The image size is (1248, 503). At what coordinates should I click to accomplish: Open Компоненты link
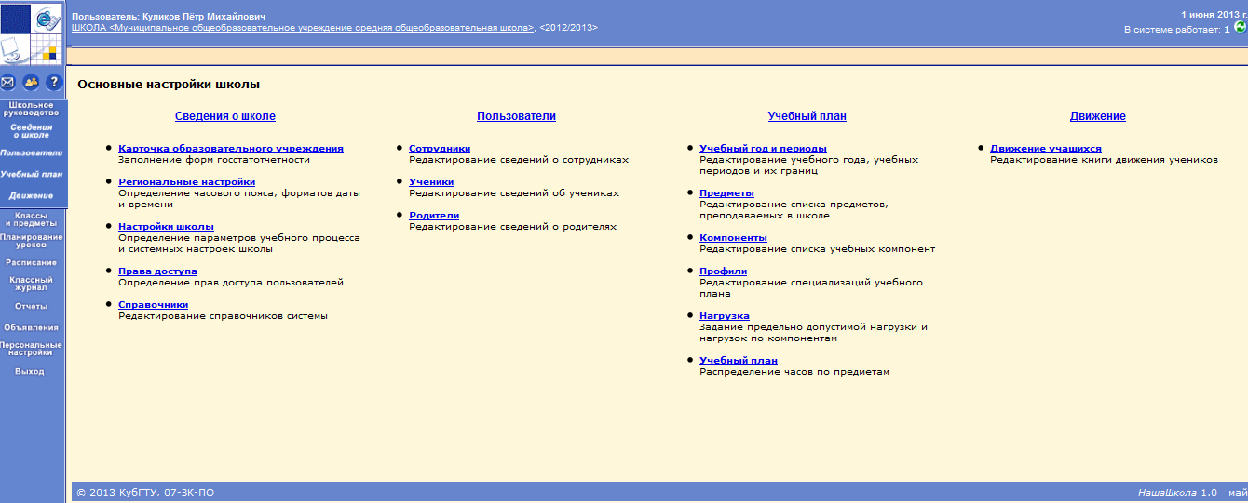(x=733, y=237)
